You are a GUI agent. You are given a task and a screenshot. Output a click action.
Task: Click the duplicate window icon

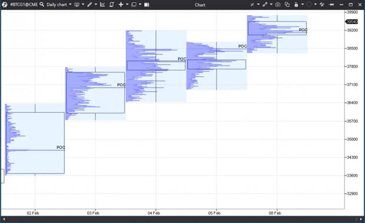287,5
